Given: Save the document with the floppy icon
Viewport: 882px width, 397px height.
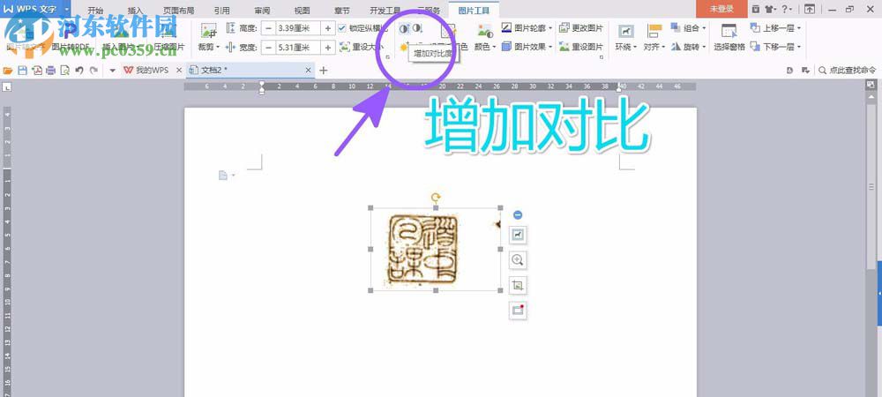Looking at the screenshot, I should [x=23, y=71].
